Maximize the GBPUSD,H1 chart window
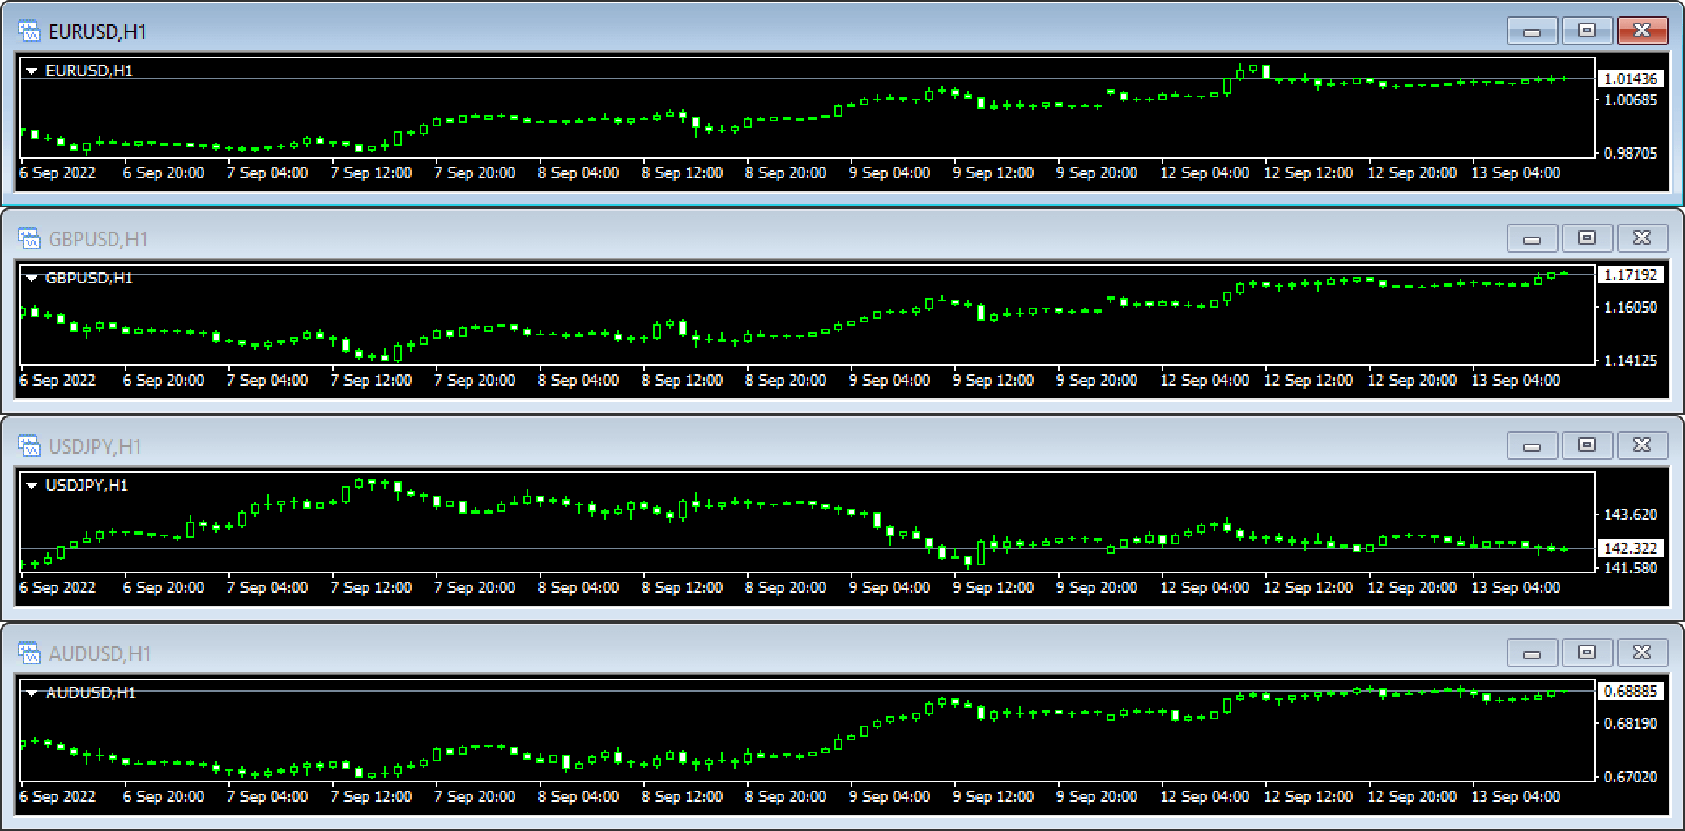 [1587, 238]
